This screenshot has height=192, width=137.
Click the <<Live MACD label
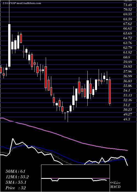(x=115, y=185)
